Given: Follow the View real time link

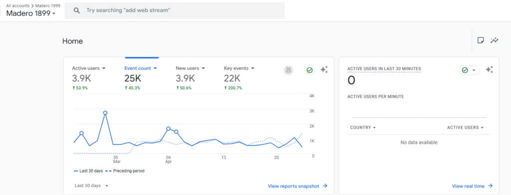Looking at the screenshot, I should point(472,186).
